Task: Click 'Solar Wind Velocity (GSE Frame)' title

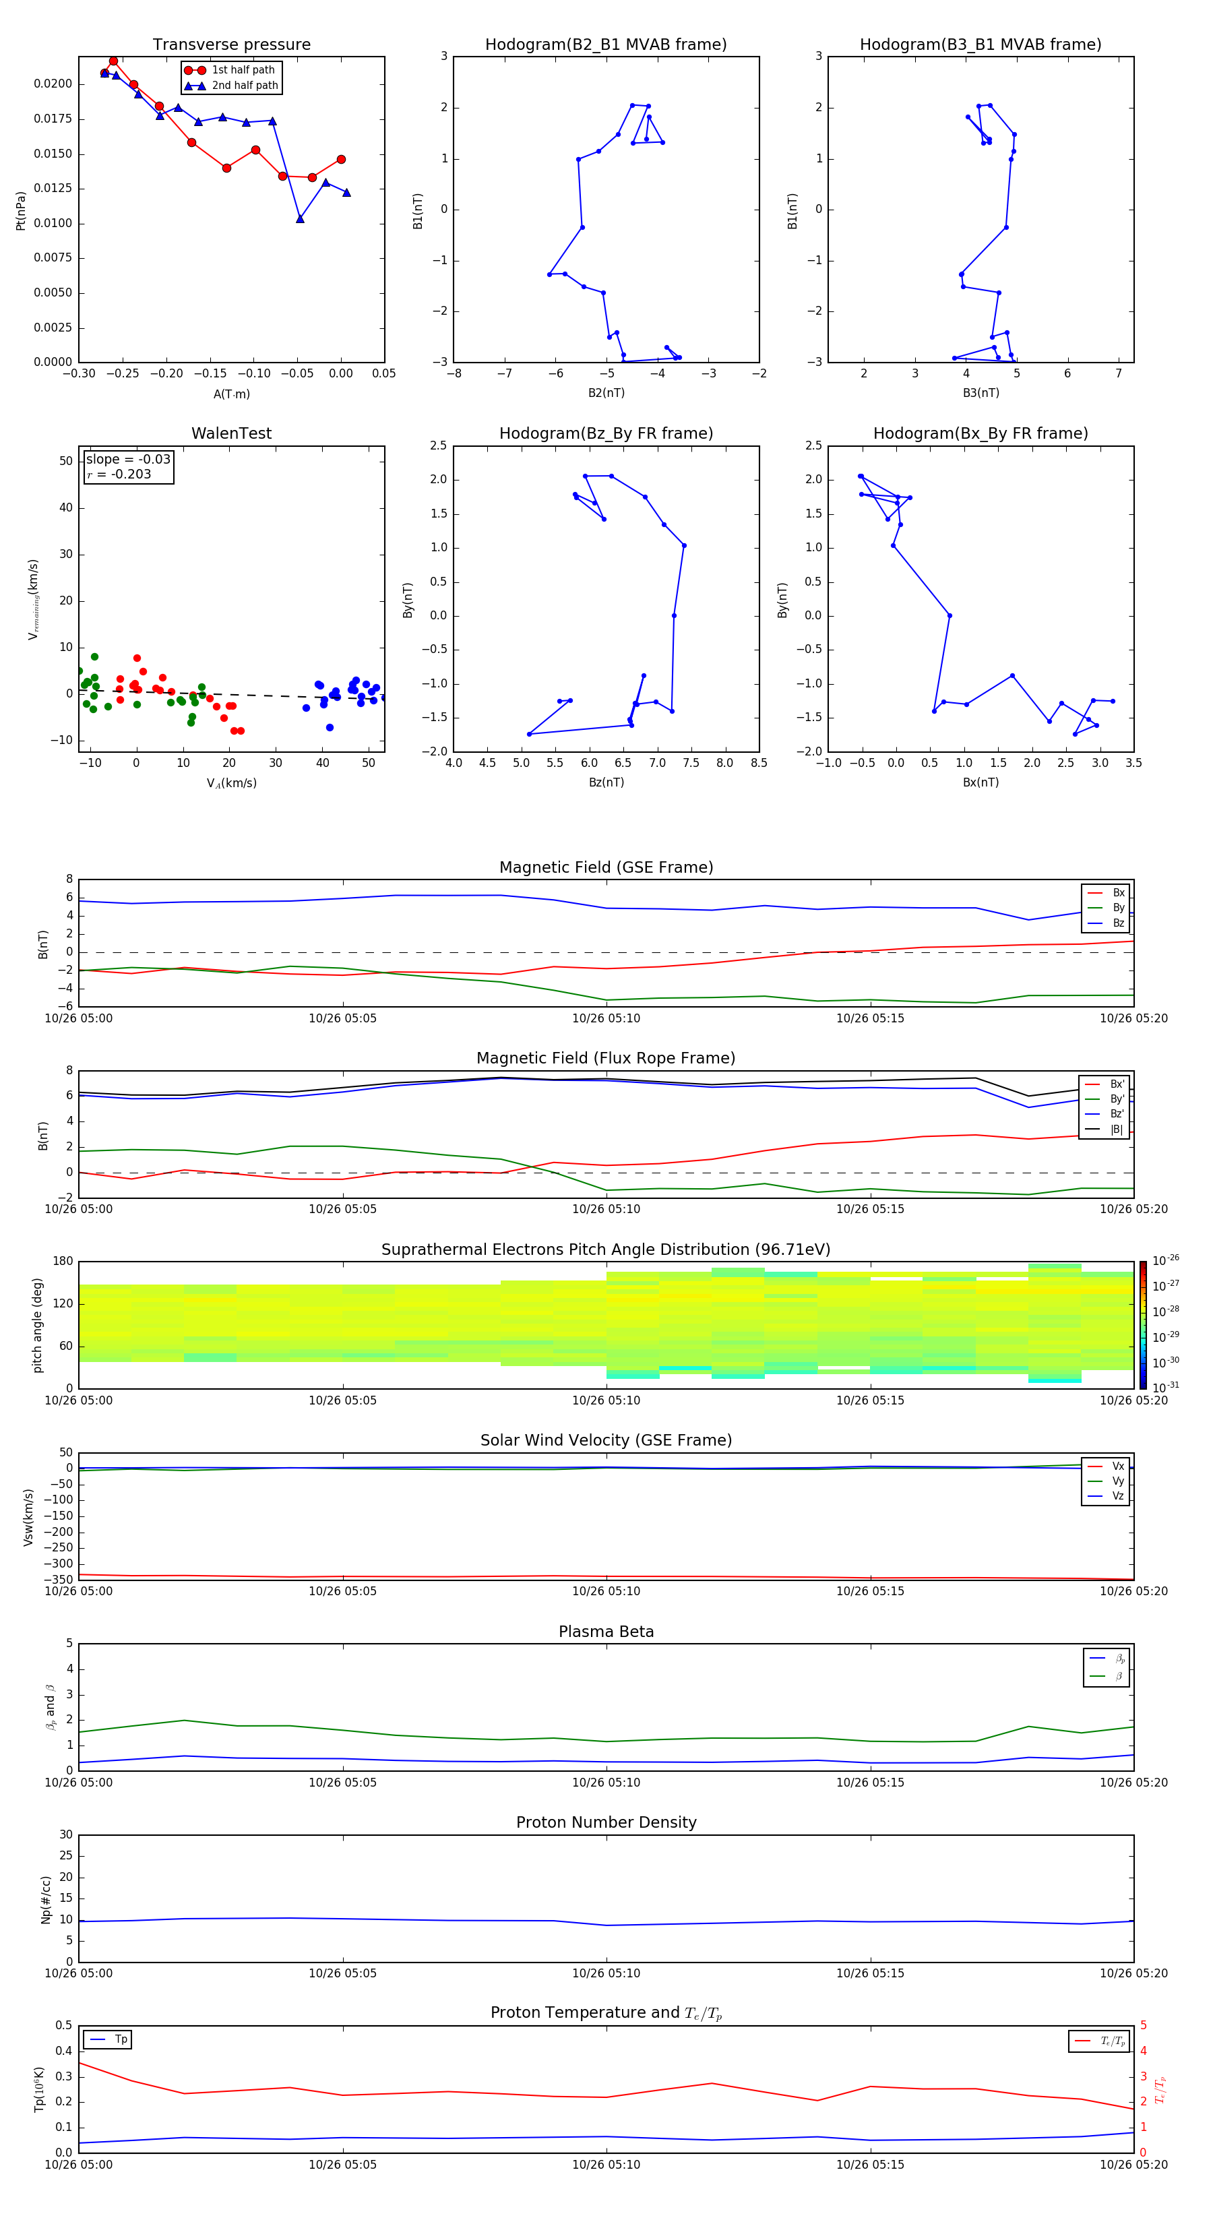Action: tap(606, 1441)
